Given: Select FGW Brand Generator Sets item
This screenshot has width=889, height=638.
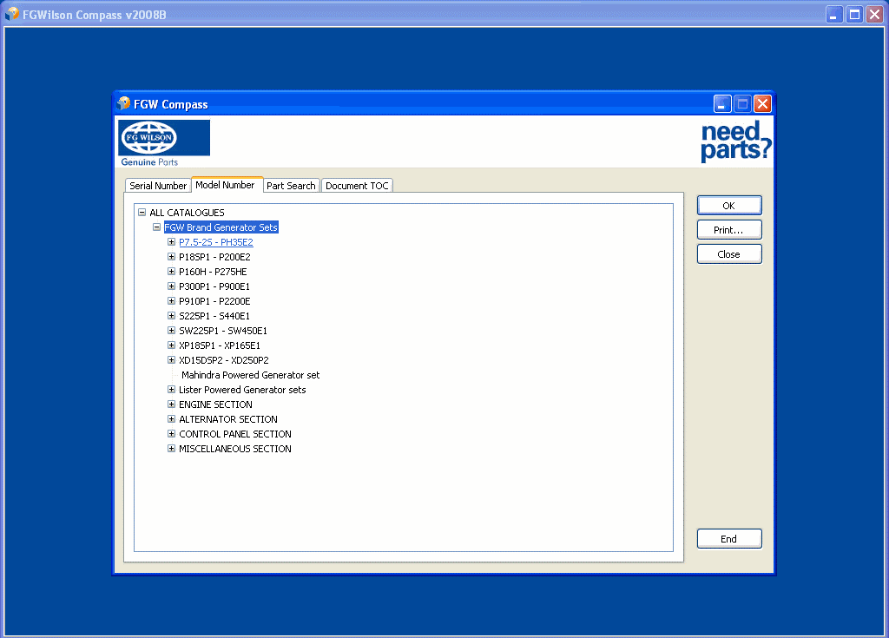Looking at the screenshot, I should pos(221,227).
